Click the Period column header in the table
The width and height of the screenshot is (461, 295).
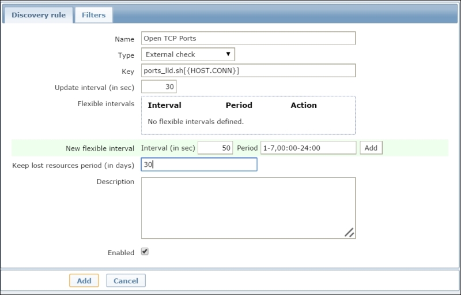(239, 105)
